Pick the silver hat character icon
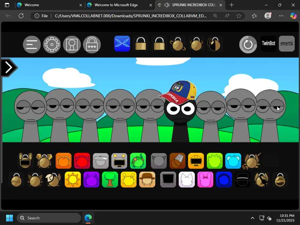Screen dimensions: 300x225 click(x=101, y=161)
